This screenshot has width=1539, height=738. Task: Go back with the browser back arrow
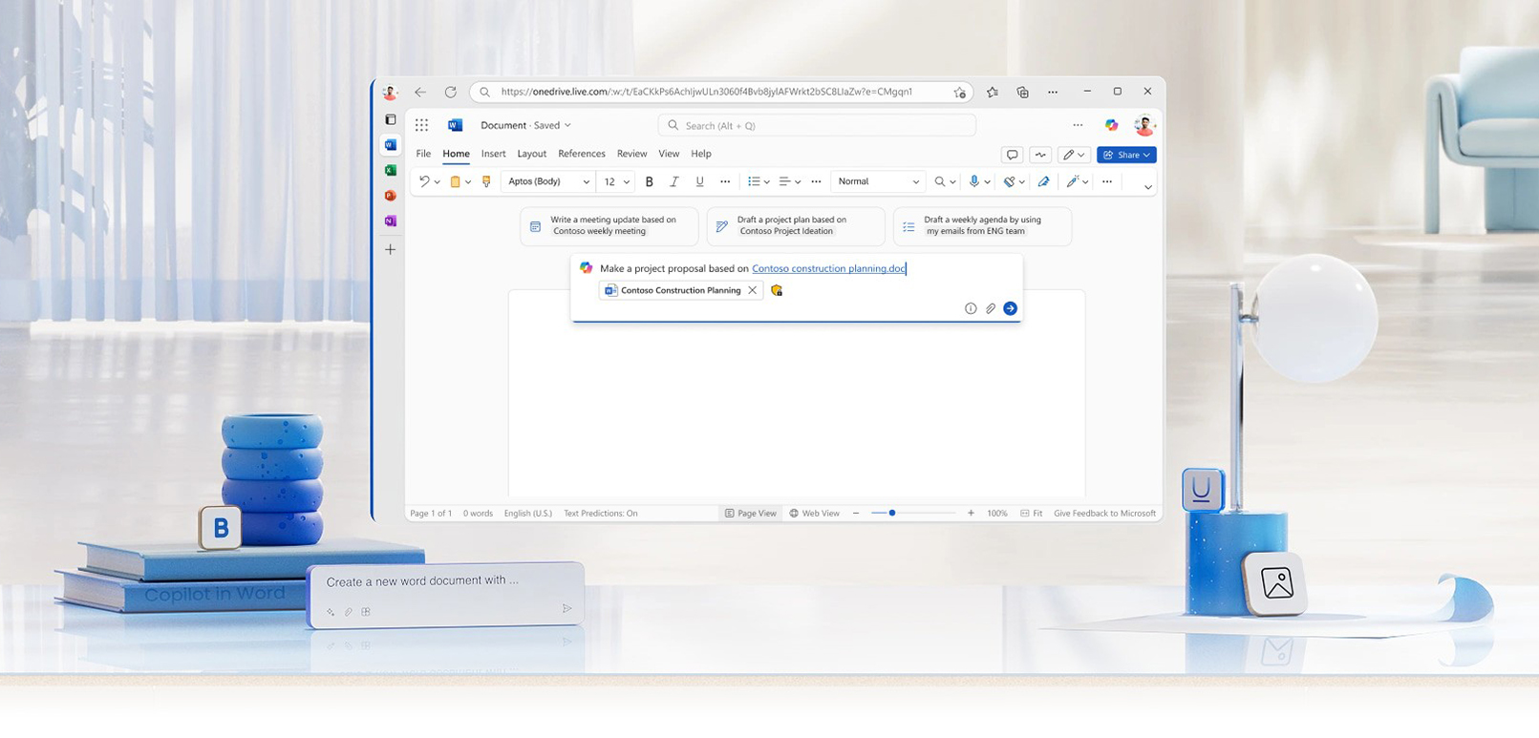click(x=420, y=92)
